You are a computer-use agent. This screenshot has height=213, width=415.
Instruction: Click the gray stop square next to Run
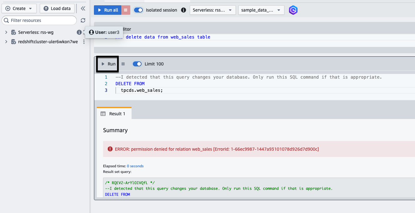pyautogui.click(x=123, y=64)
